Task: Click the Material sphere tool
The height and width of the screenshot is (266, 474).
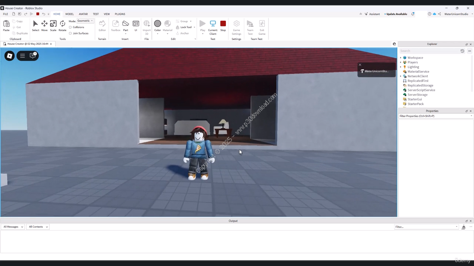Action: point(167,24)
